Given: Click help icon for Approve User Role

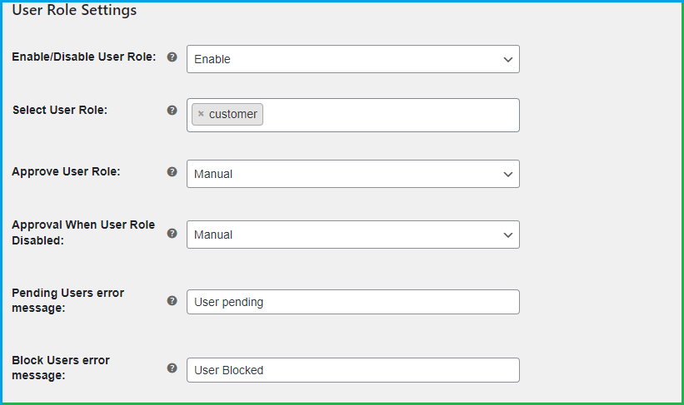Looking at the screenshot, I should point(172,172).
